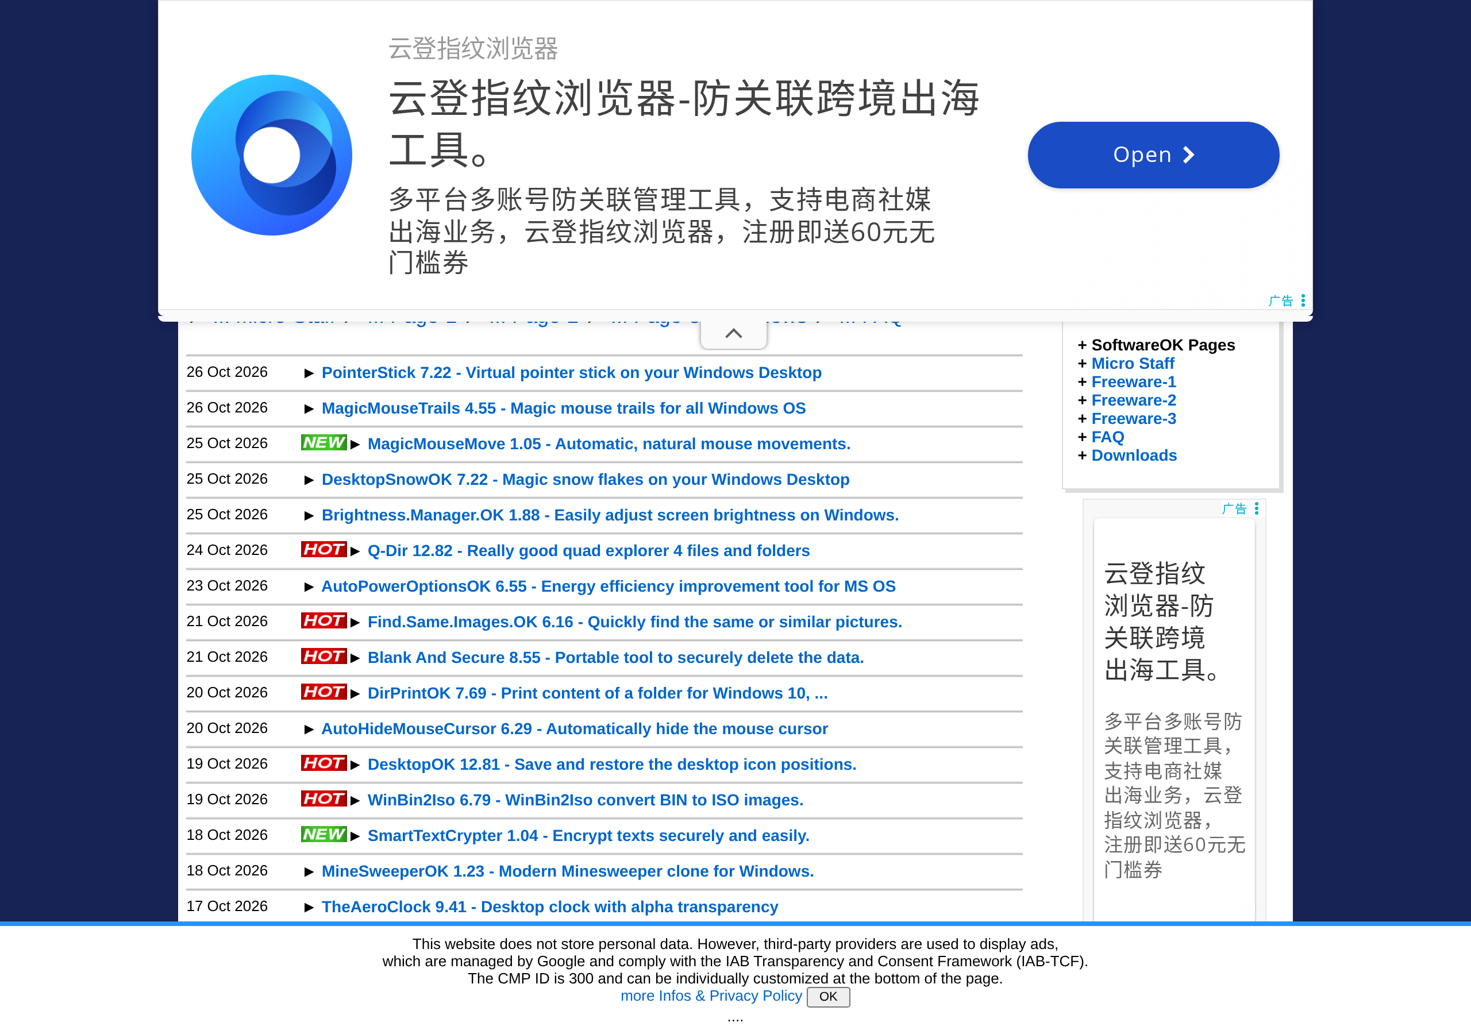Open the Q-Dir 12.82 link
1471x1034 pixels.
(x=589, y=551)
